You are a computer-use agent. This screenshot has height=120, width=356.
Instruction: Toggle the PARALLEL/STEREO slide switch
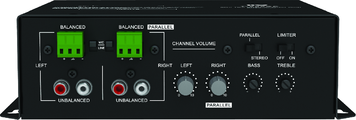point(253,47)
